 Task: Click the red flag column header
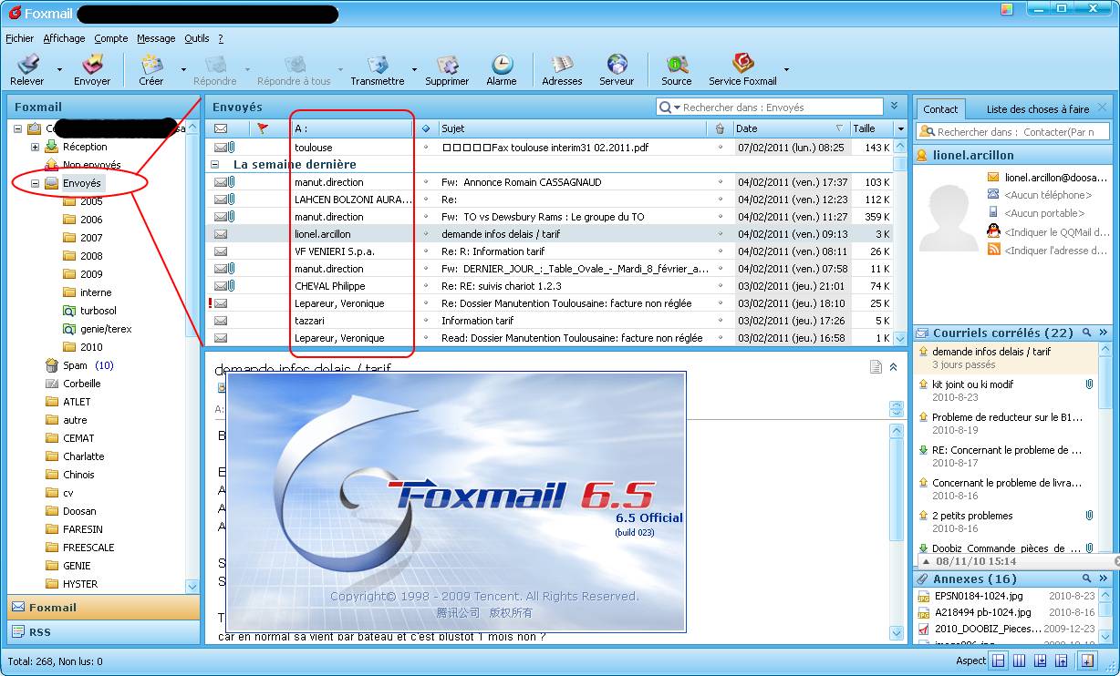tap(263, 128)
